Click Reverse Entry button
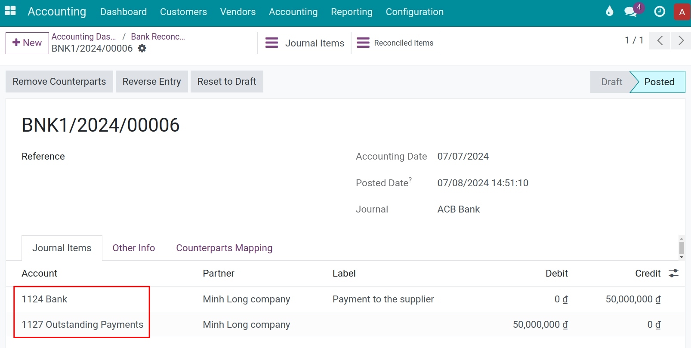The height and width of the screenshot is (348, 691). point(151,81)
